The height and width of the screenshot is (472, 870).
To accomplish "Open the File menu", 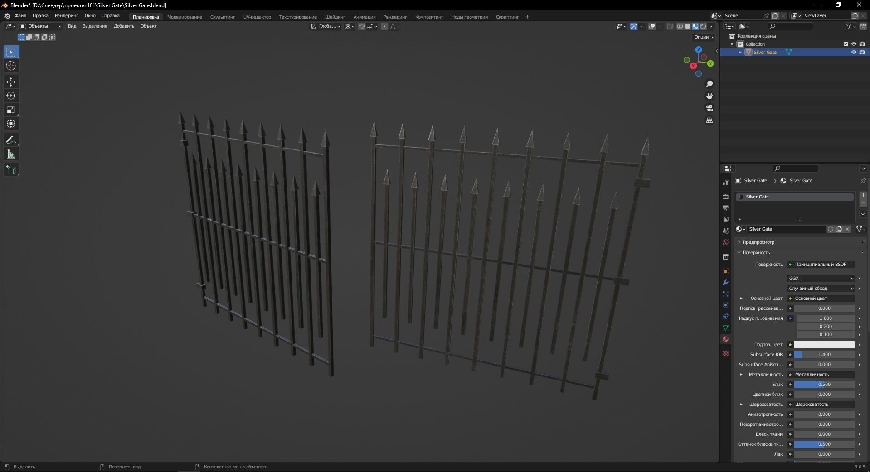I will click(x=20, y=15).
